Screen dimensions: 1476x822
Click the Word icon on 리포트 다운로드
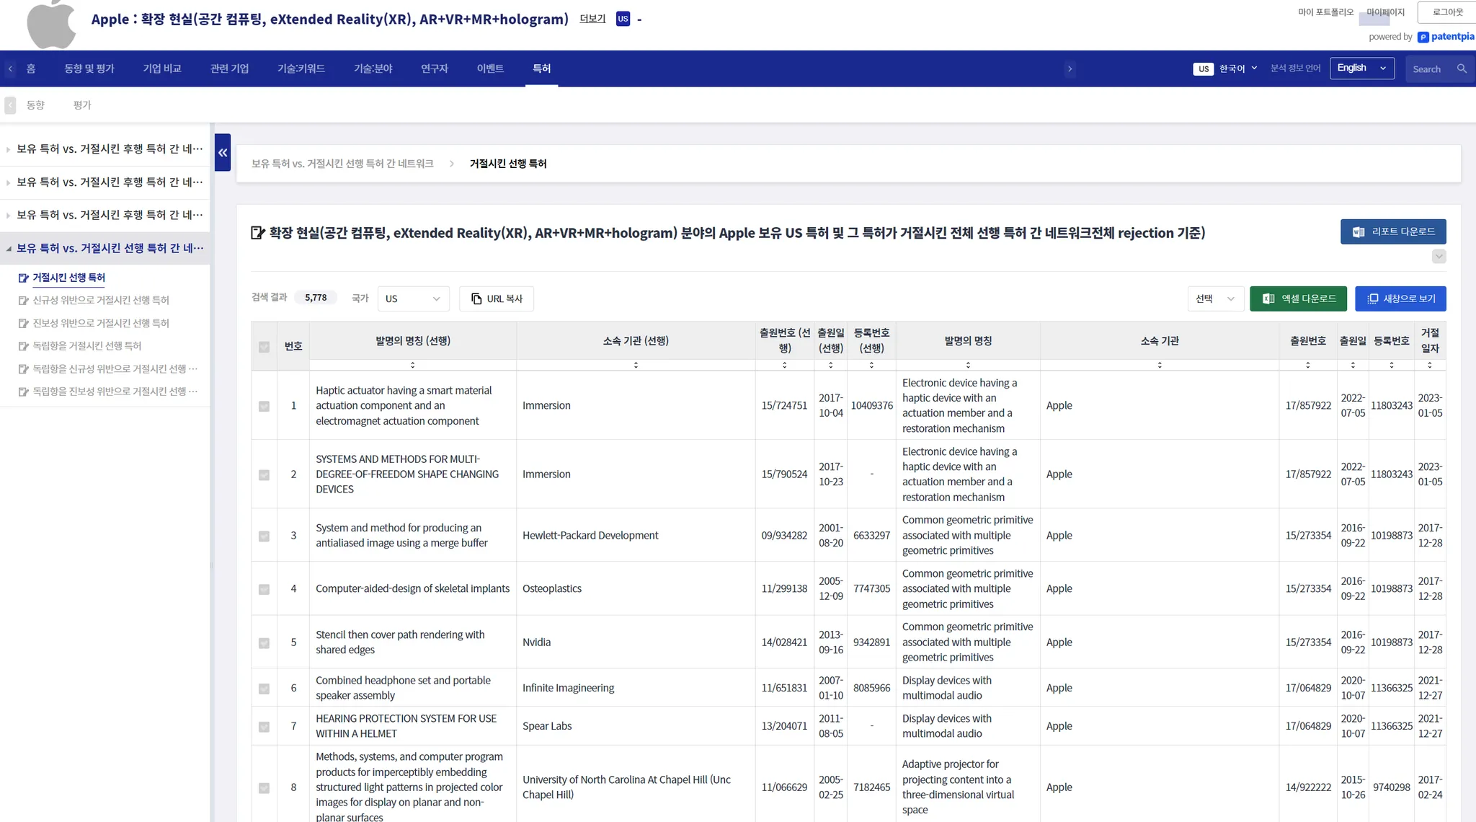[1359, 231]
